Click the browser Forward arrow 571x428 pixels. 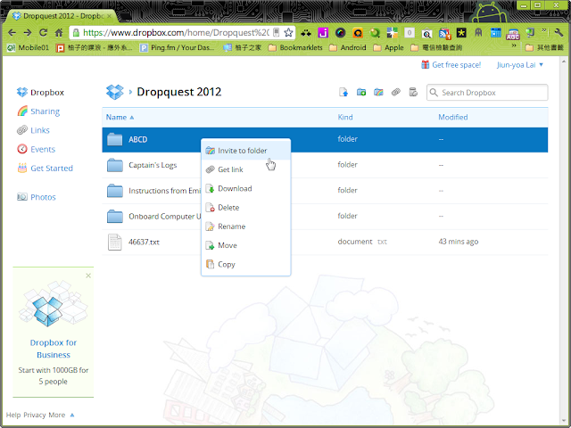pos(28,33)
